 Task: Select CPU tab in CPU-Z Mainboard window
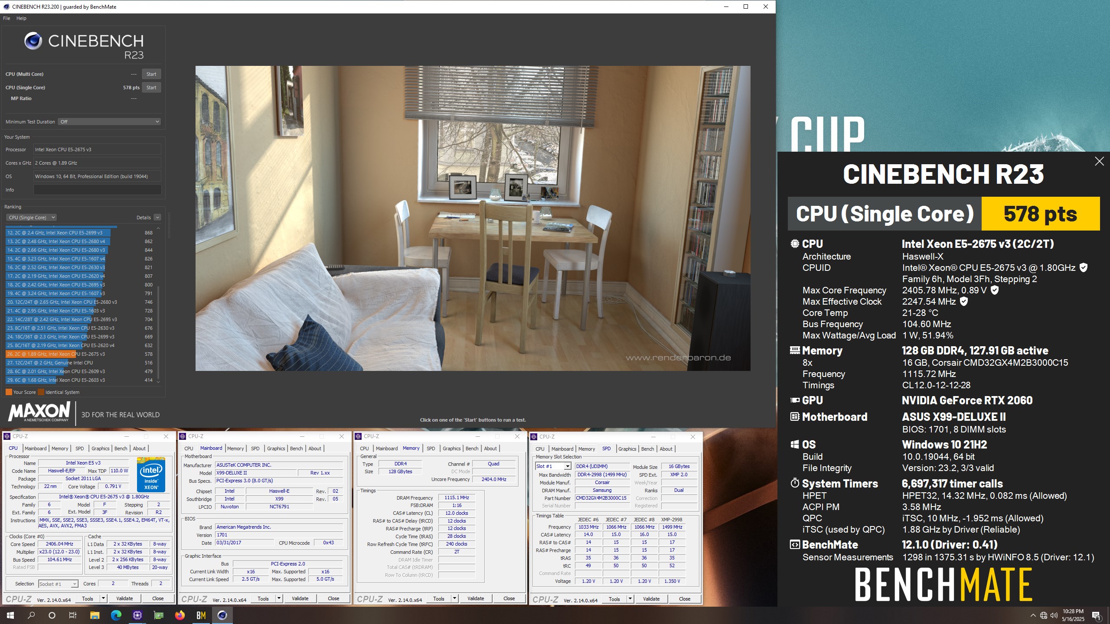tap(189, 448)
